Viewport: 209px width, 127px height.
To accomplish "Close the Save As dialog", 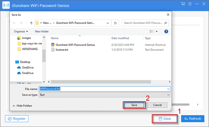I will tap(168, 15).
